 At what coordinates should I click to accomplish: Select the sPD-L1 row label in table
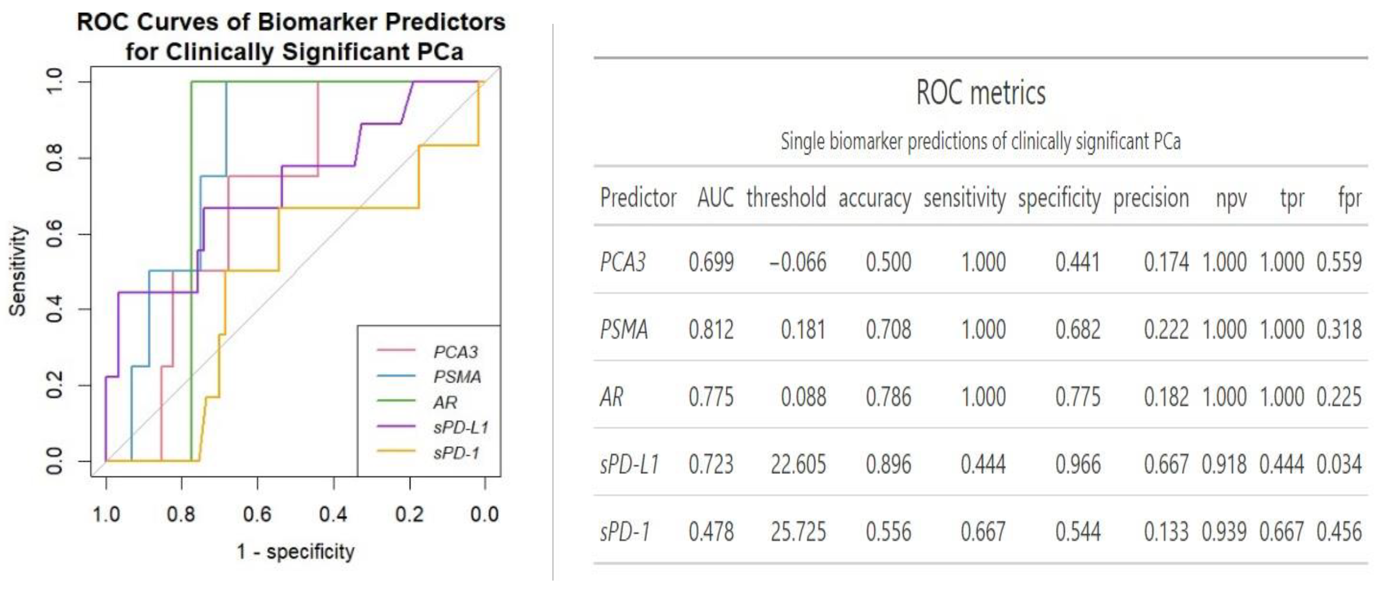[x=629, y=464]
